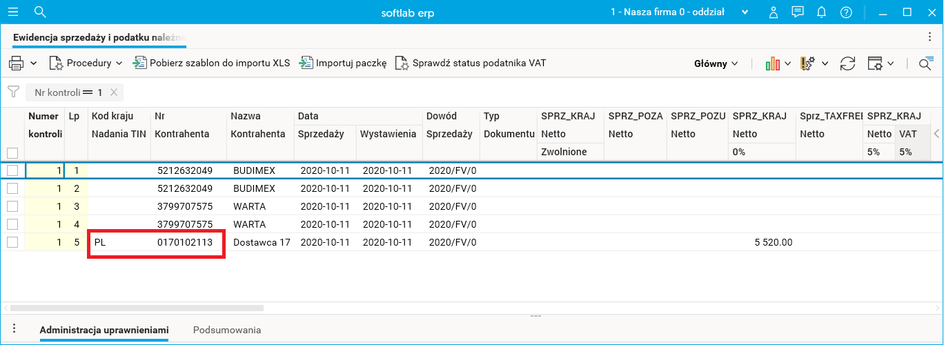
Task: Open the user profile icon
Action: tap(774, 12)
